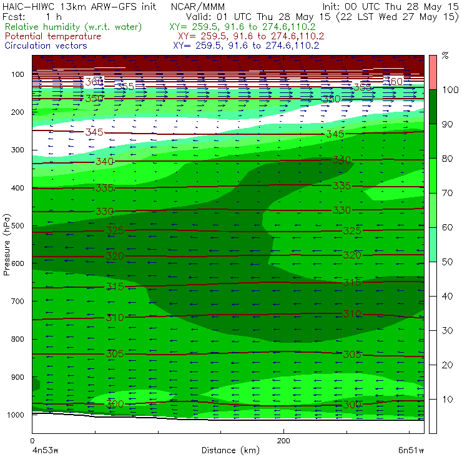Click the '50' color bar label
462x462 pixels.
point(447,262)
